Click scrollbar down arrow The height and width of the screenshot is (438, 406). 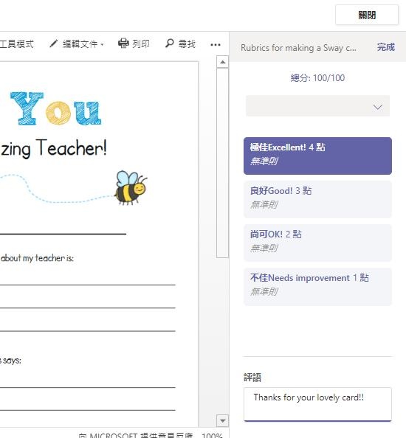(x=223, y=421)
